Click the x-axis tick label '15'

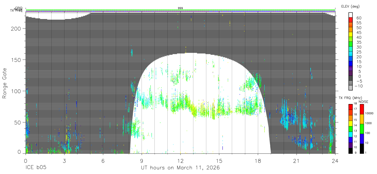219,161
